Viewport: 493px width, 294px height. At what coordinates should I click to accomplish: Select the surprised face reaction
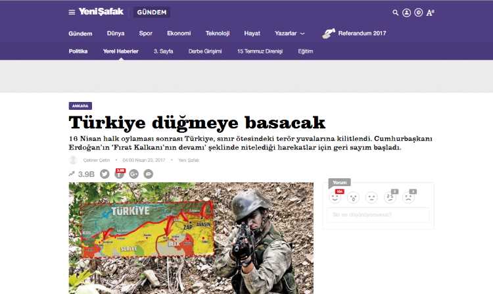pyautogui.click(x=354, y=196)
